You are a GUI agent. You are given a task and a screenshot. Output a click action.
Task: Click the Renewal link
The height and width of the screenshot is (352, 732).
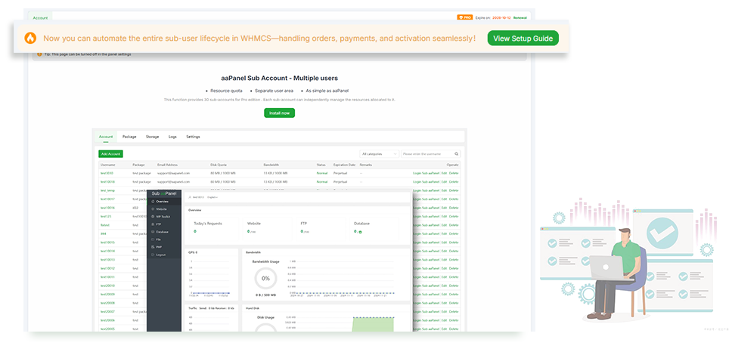[521, 17]
